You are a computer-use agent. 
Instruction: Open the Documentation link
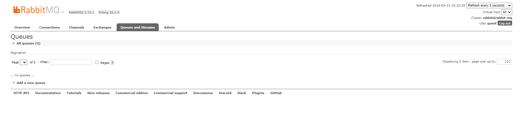tap(48, 93)
